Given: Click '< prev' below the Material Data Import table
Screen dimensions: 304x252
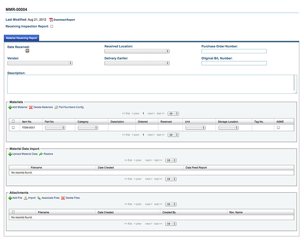Looking at the screenshot, I should point(138,179).
